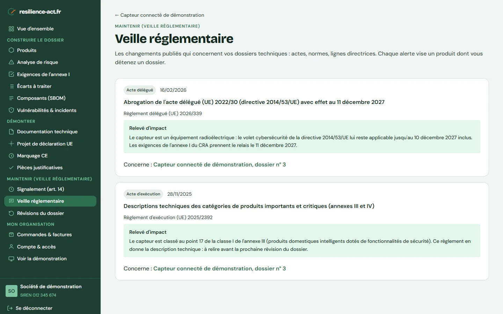Open the Vue d'ensemble menu item
This screenshot has height=314, width=503.
tap(50, 29)
